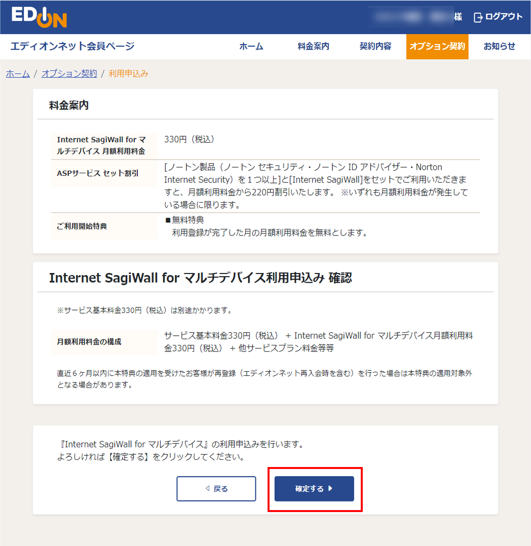Click the logout door icon

click(x=478, y=17)
